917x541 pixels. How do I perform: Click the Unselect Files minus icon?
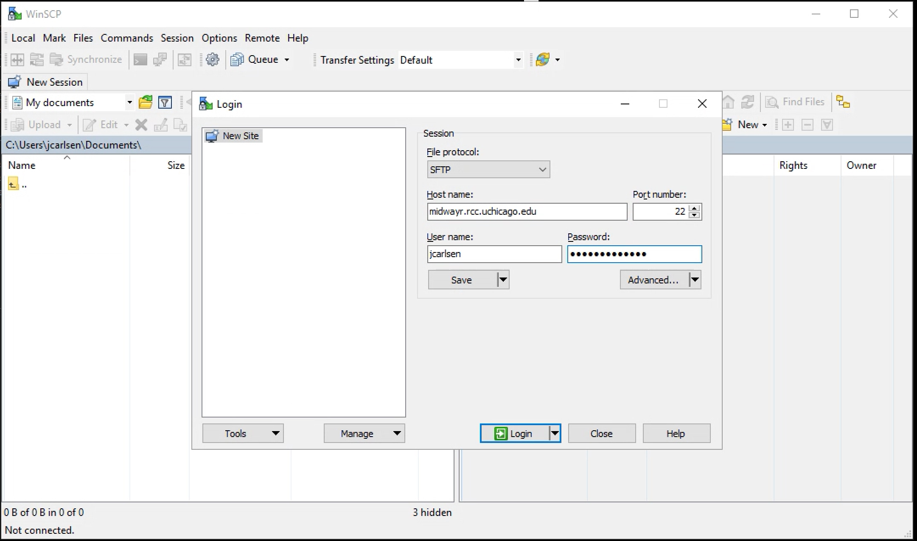point(808,125)
